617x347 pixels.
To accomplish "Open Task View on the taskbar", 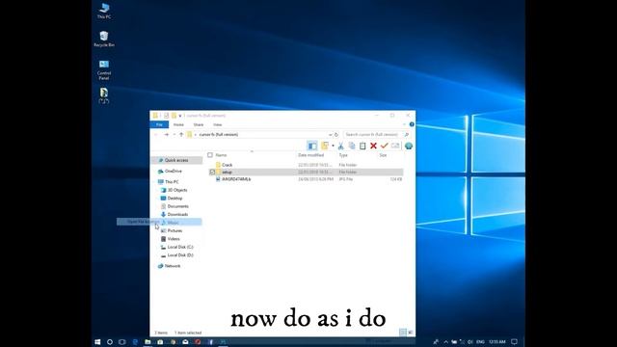I will click(x=122, y=342).
